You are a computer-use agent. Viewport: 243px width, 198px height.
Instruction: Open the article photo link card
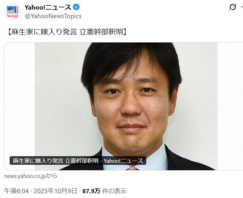pyautogui.click(x=124, y=106)
